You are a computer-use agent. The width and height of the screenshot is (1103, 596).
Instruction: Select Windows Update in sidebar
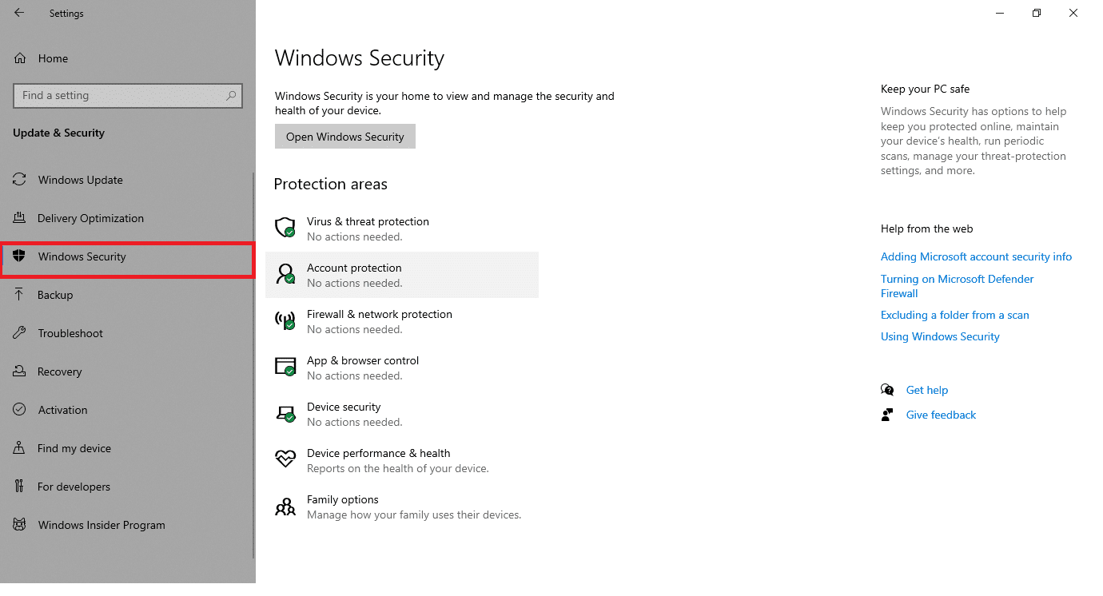click(81, 179)
